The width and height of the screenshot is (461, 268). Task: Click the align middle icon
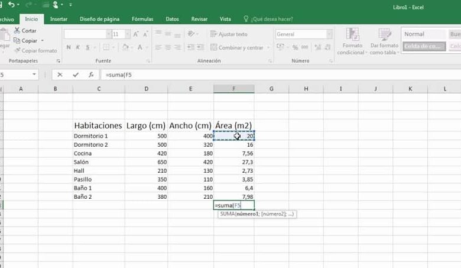(x=168, y=34)
